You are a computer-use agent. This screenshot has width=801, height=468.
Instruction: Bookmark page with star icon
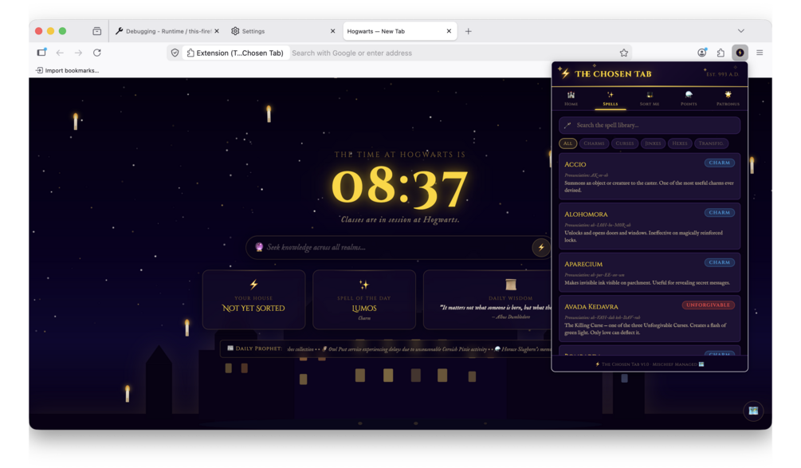tap(624, 53)
